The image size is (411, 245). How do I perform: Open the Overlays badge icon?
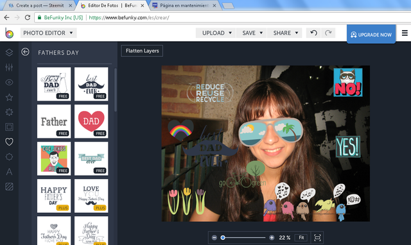pyautogui.click(x=9, y=156)
